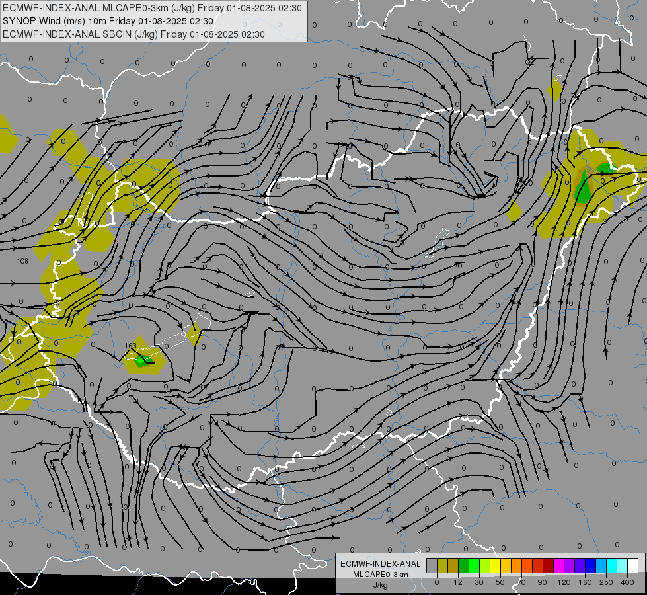Click the legend value label 160

pyautogui.click(x=585, y=582)
